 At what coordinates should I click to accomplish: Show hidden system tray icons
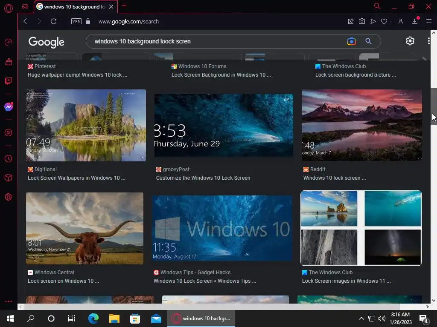tap(361, 318)
